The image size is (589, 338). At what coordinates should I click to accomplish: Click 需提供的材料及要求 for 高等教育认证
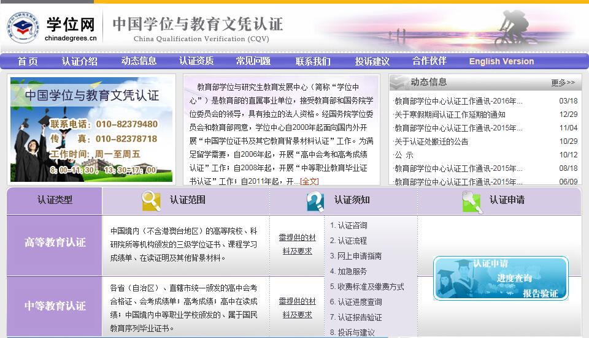[x=297, y=244]
